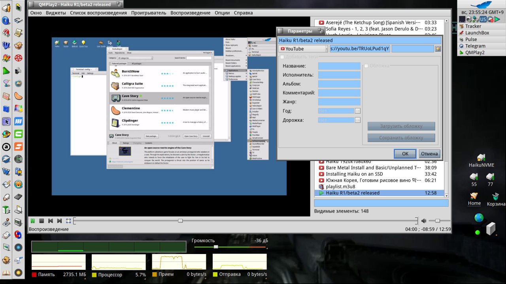Select 'playlist.m3u8' playlist entry
Screen dimensions: 506x284
pyautogui.click(x=379, y=187)
